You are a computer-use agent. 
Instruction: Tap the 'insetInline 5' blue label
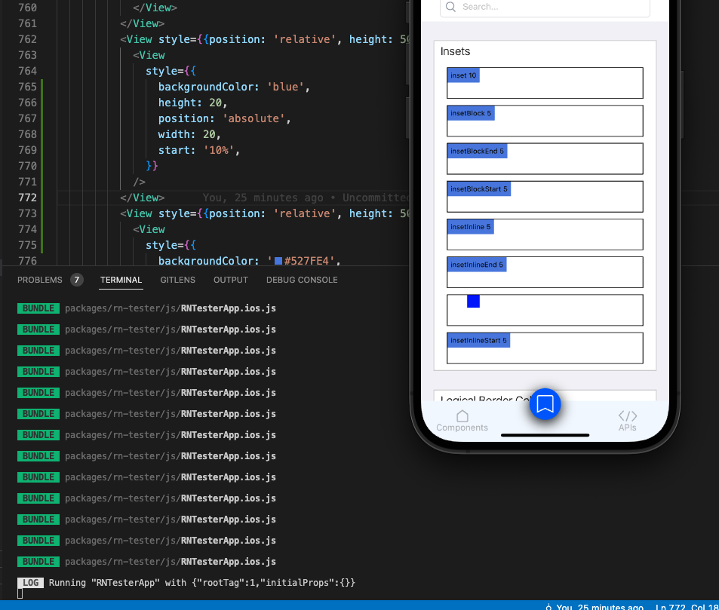click(471, 227)
